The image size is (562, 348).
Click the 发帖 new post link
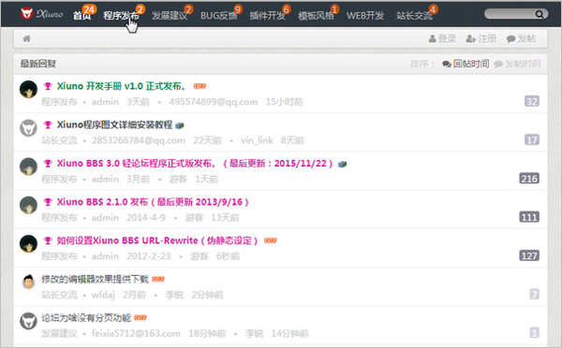coord(521,38)
